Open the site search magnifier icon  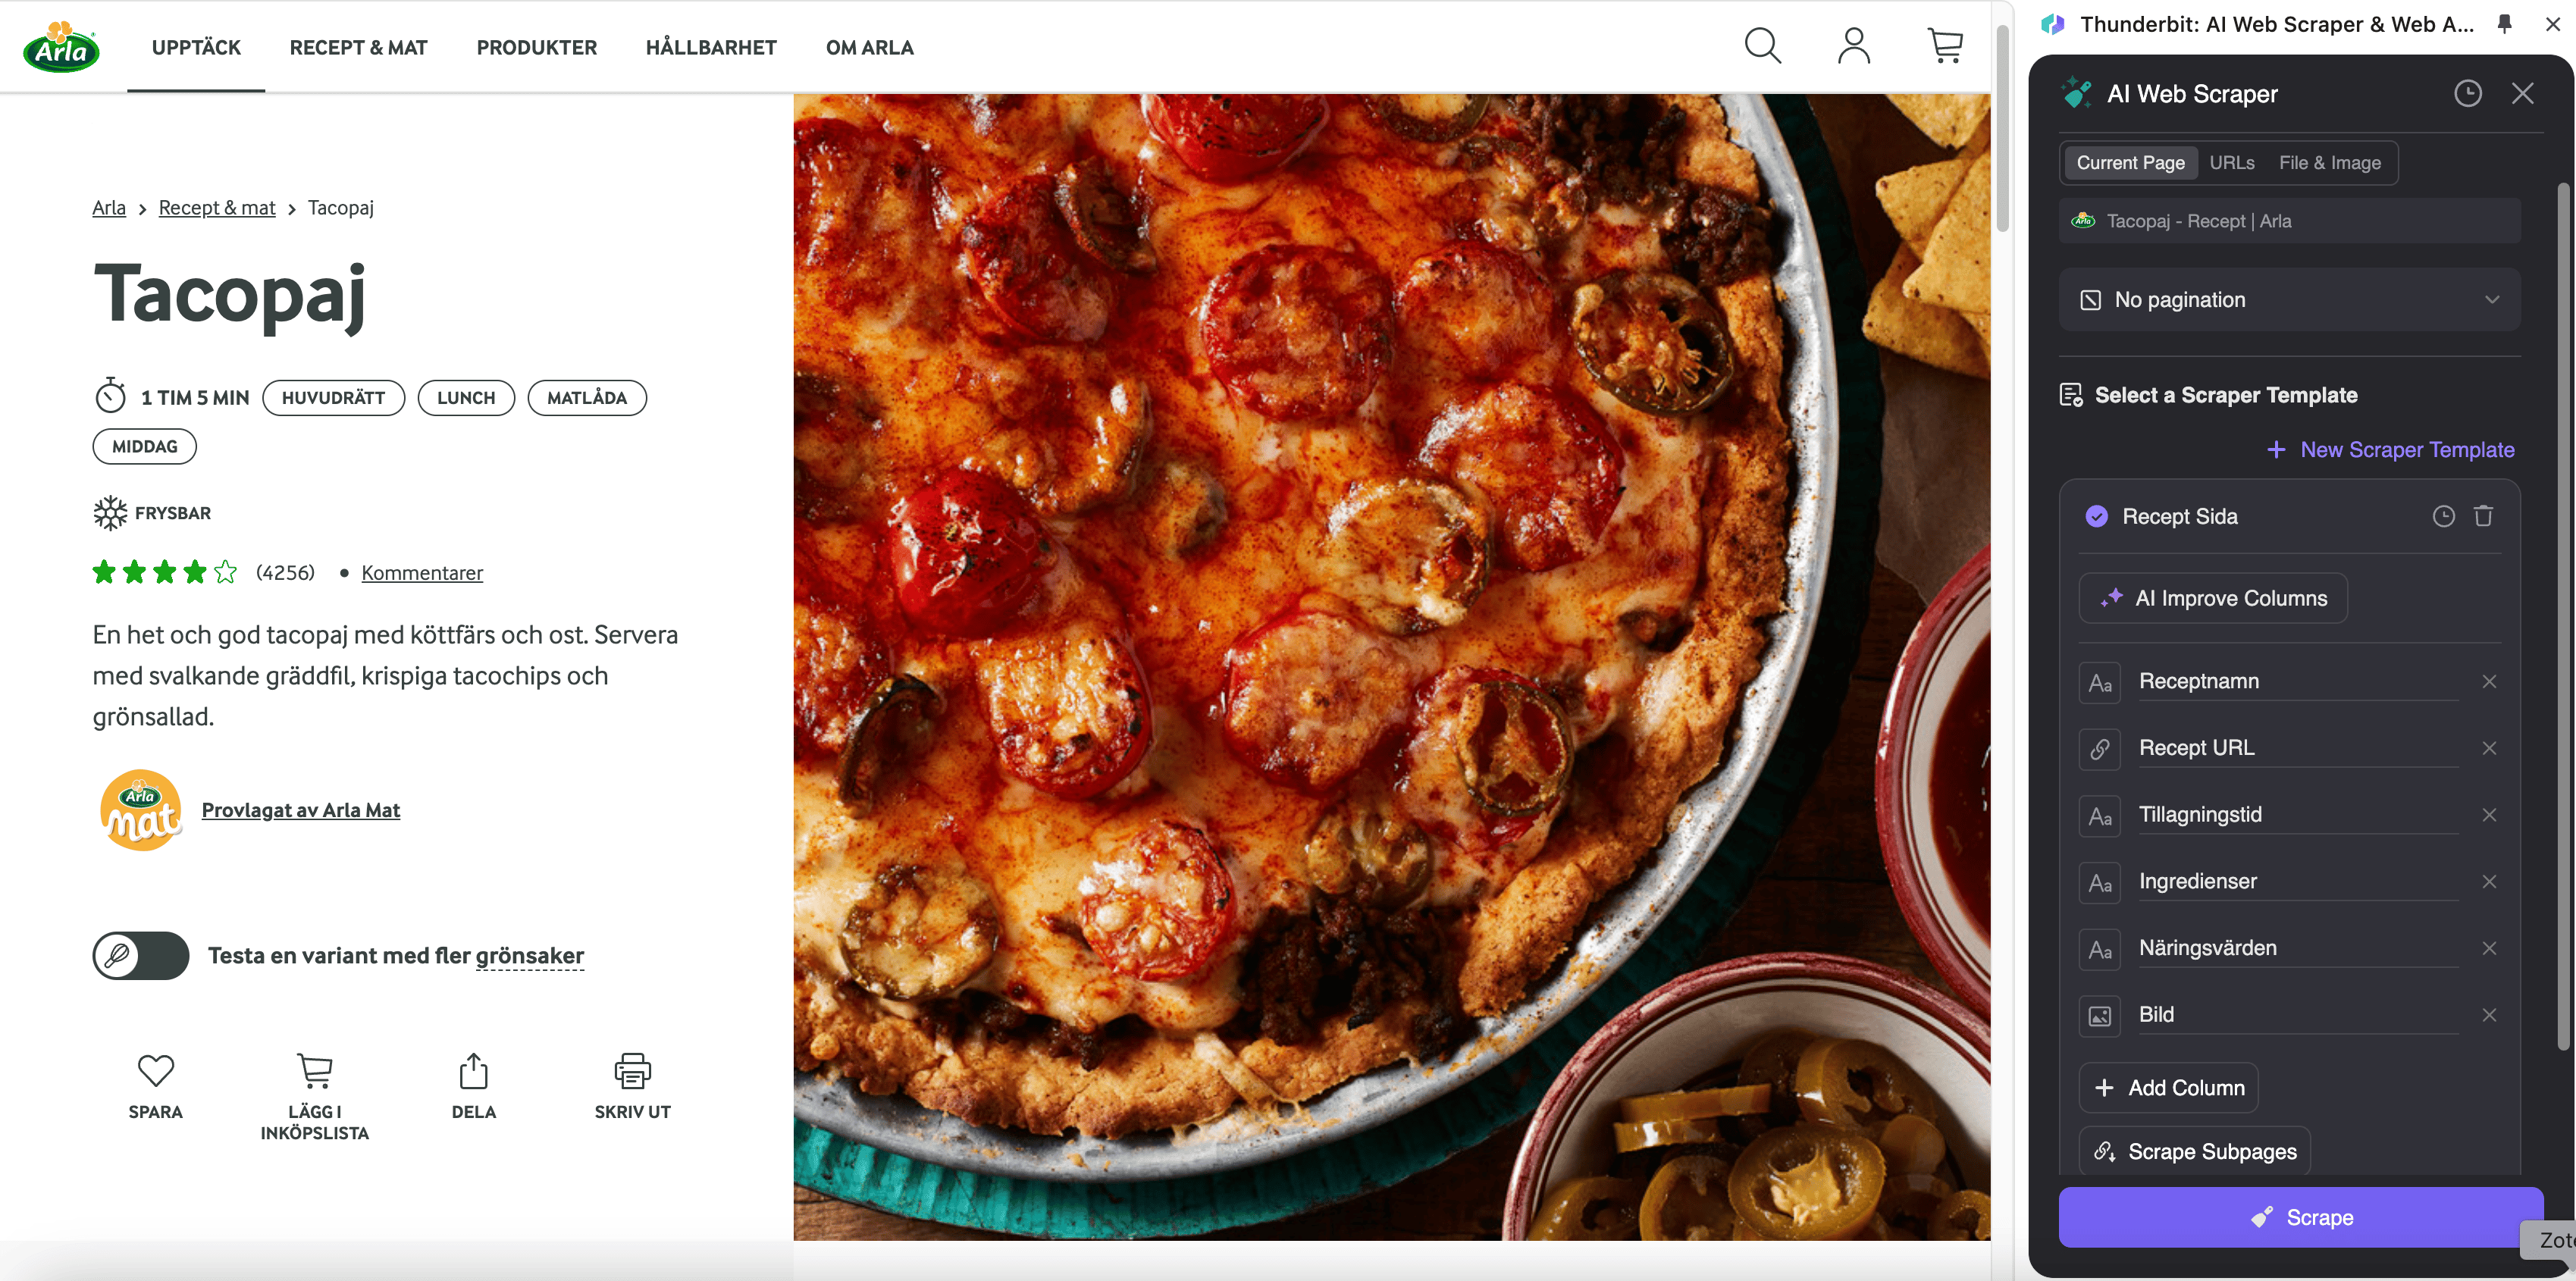click(1762, 46)
